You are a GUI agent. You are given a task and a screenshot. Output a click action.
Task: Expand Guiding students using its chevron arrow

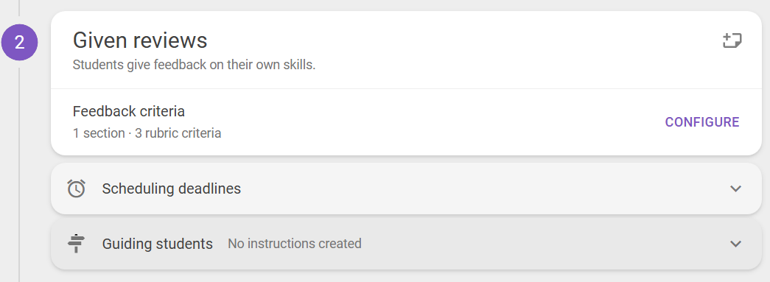coord(735,243)
